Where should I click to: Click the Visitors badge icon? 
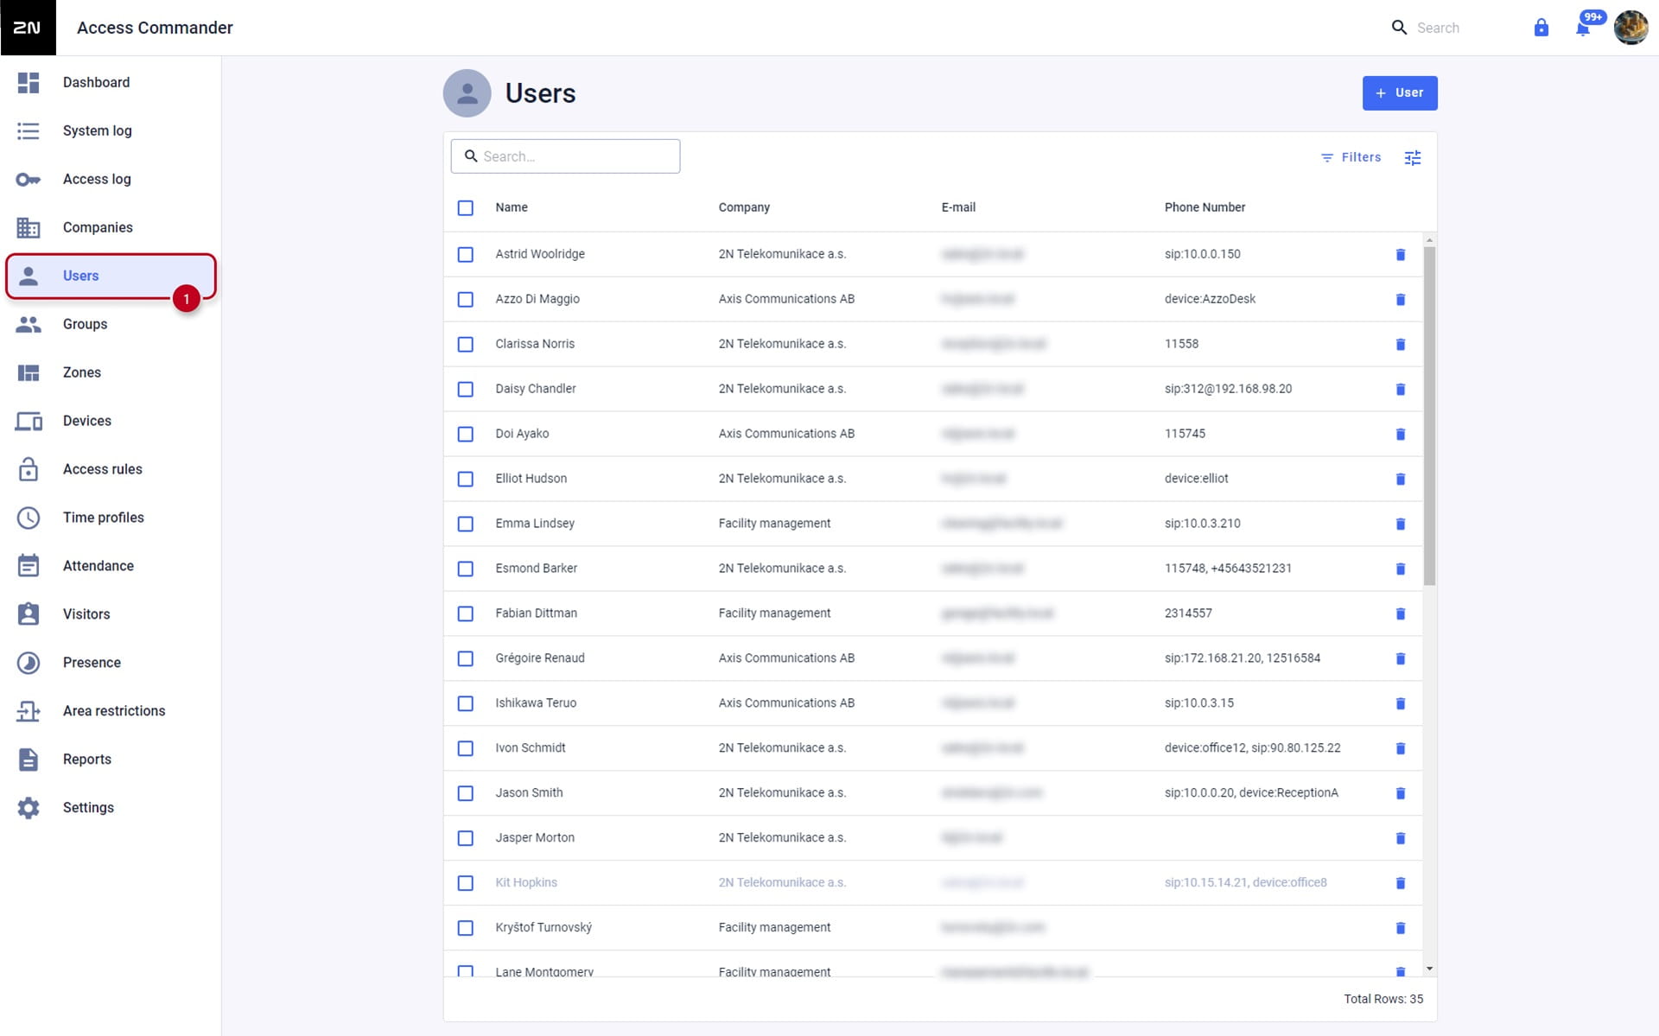click(x=29, y=613)
